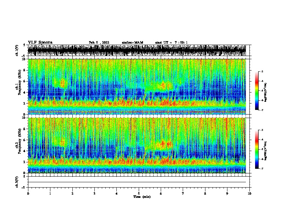Image resolution: width=281 pixels, height=217 pixels.
Task: Click time axis tick label "7"
Action: click(183, 194)
